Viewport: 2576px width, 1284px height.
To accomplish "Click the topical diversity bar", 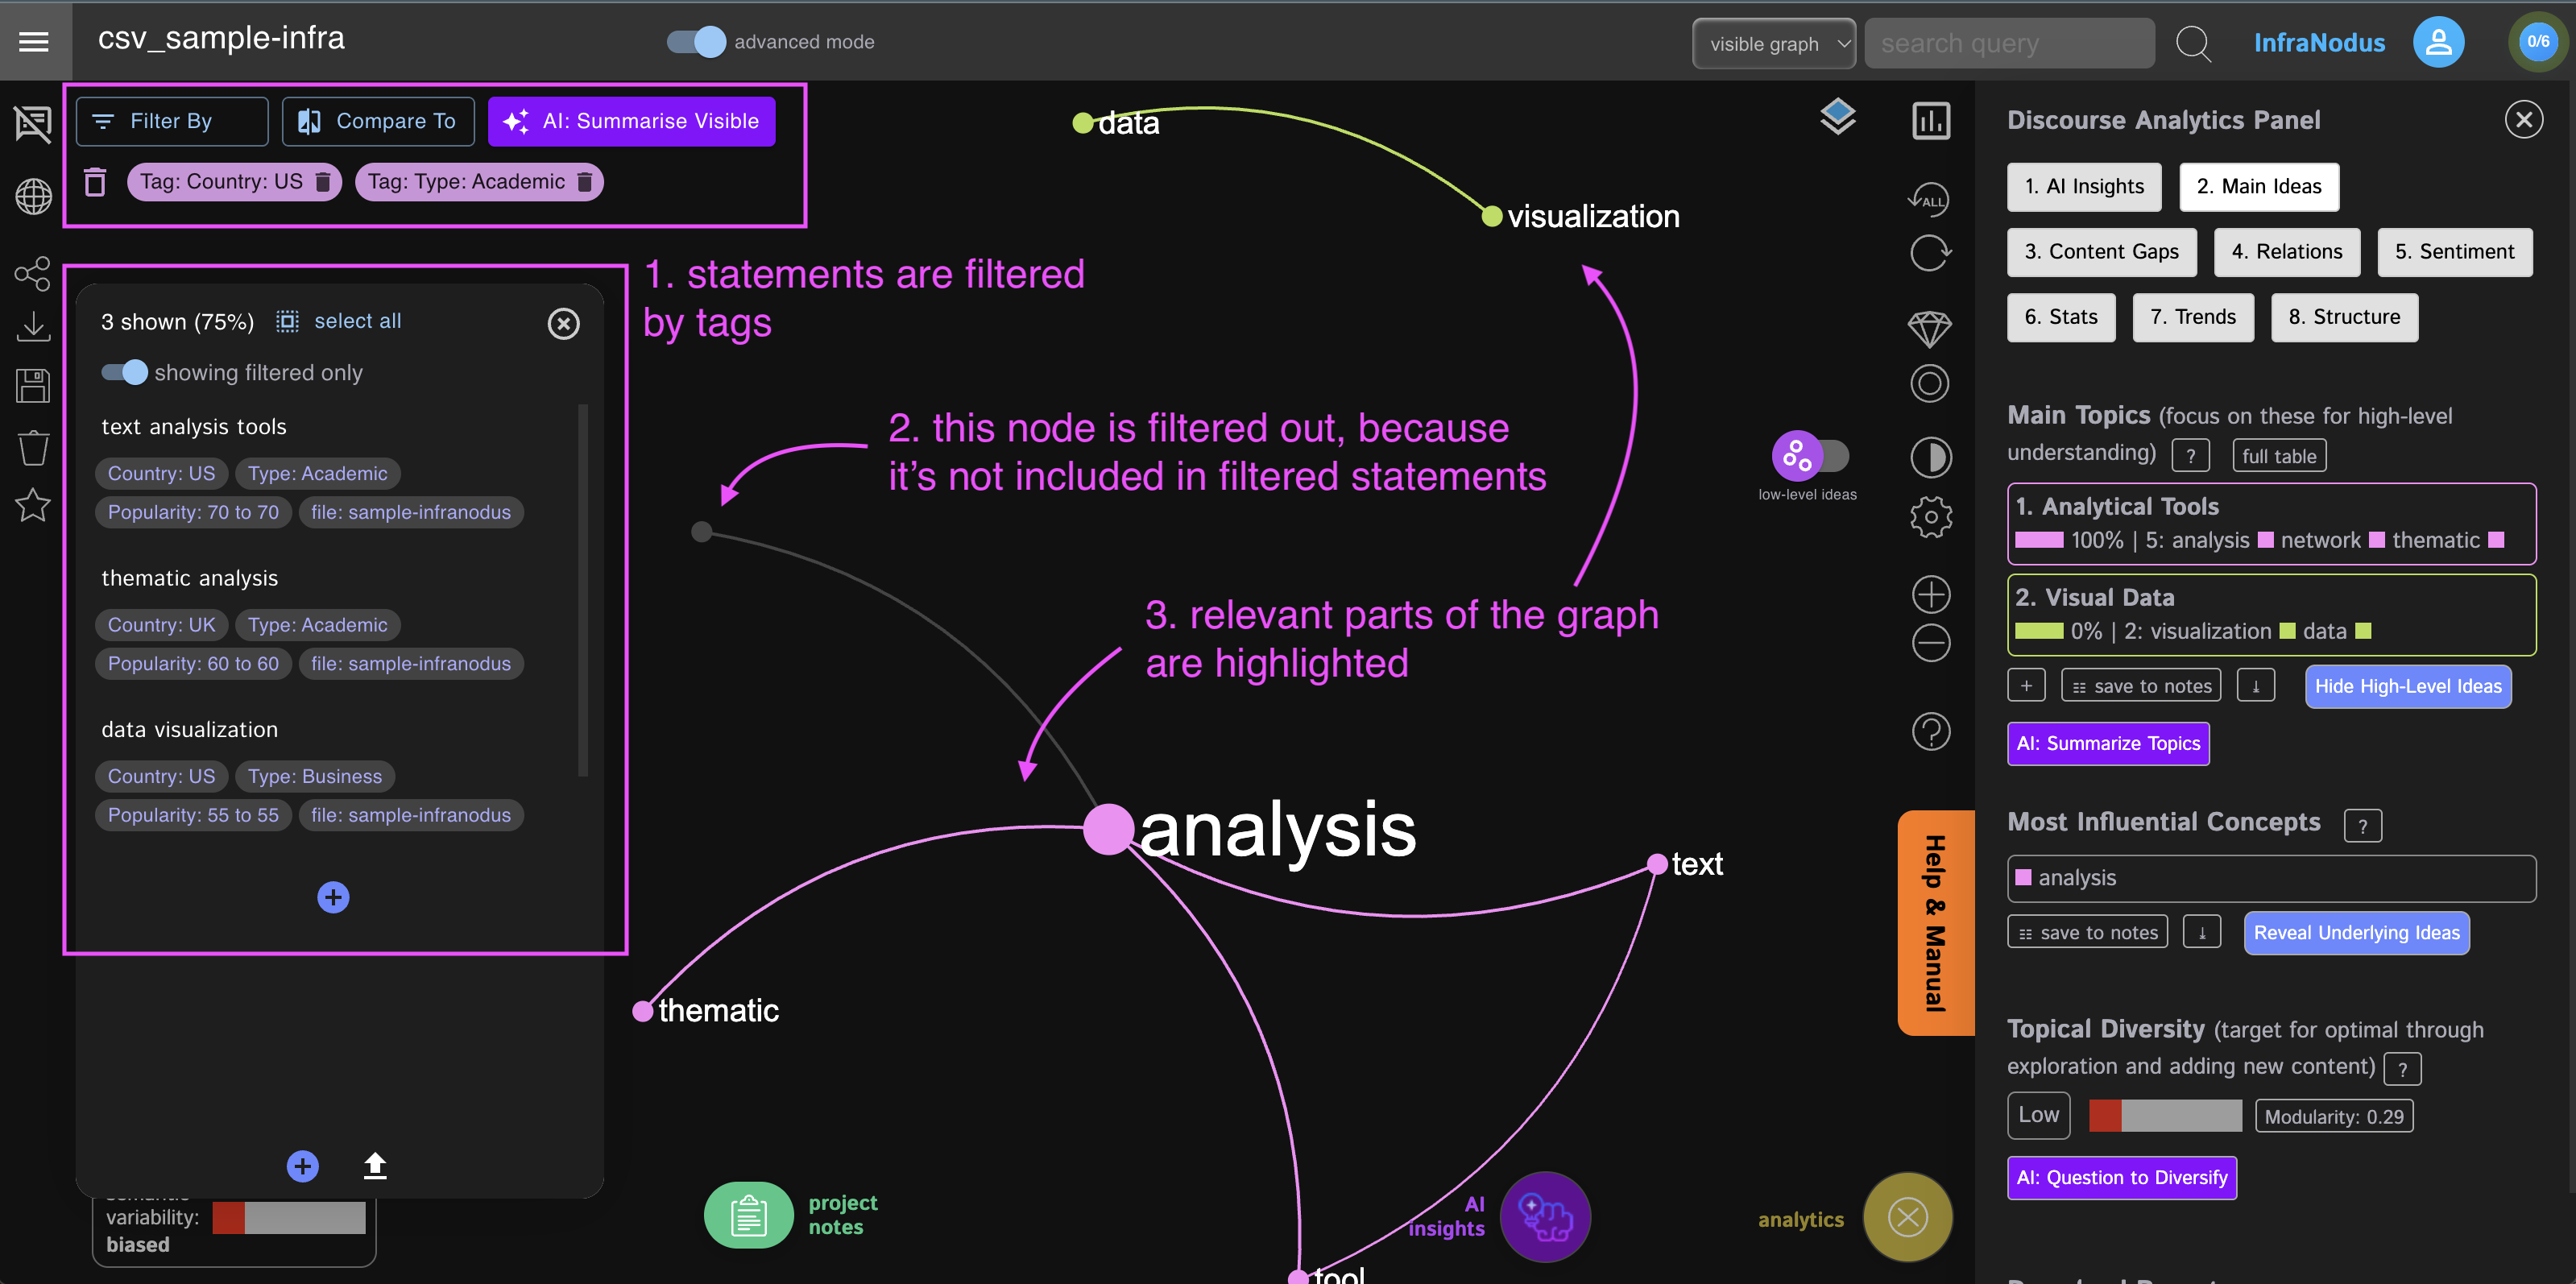I will 2165,1116.
